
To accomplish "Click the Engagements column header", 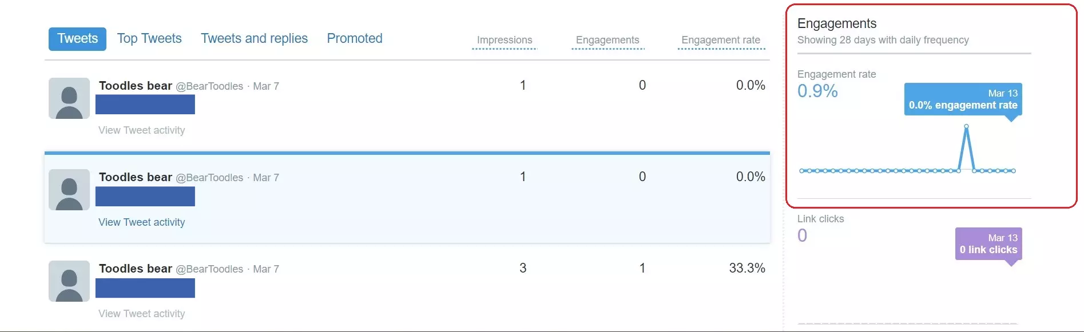I will pyautogui.click(x=607, y=40).
